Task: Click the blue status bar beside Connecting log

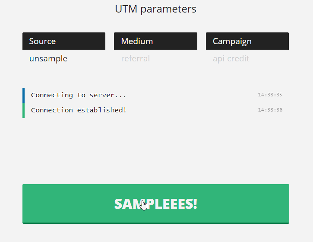Action: (x=24, y=95)
